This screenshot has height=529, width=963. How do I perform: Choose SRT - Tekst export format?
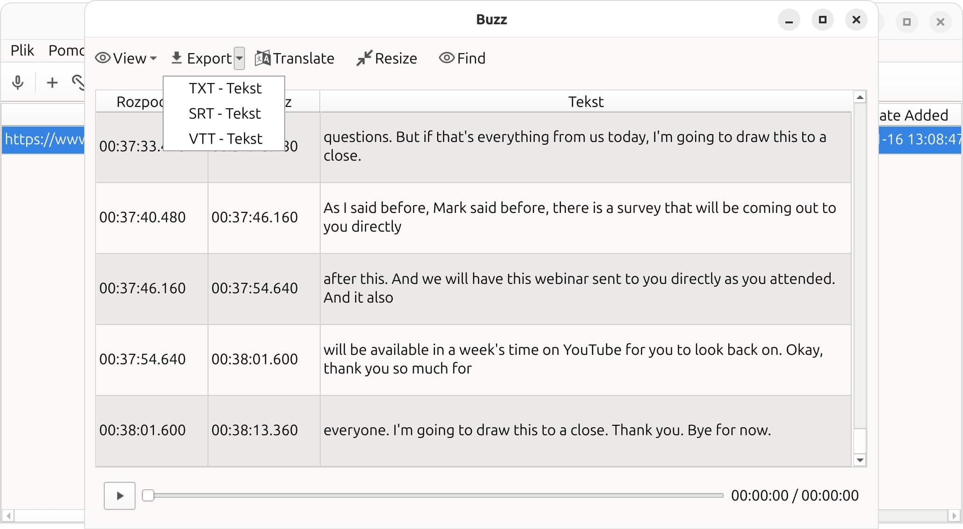pyautogui.click(x=224, y=113)
